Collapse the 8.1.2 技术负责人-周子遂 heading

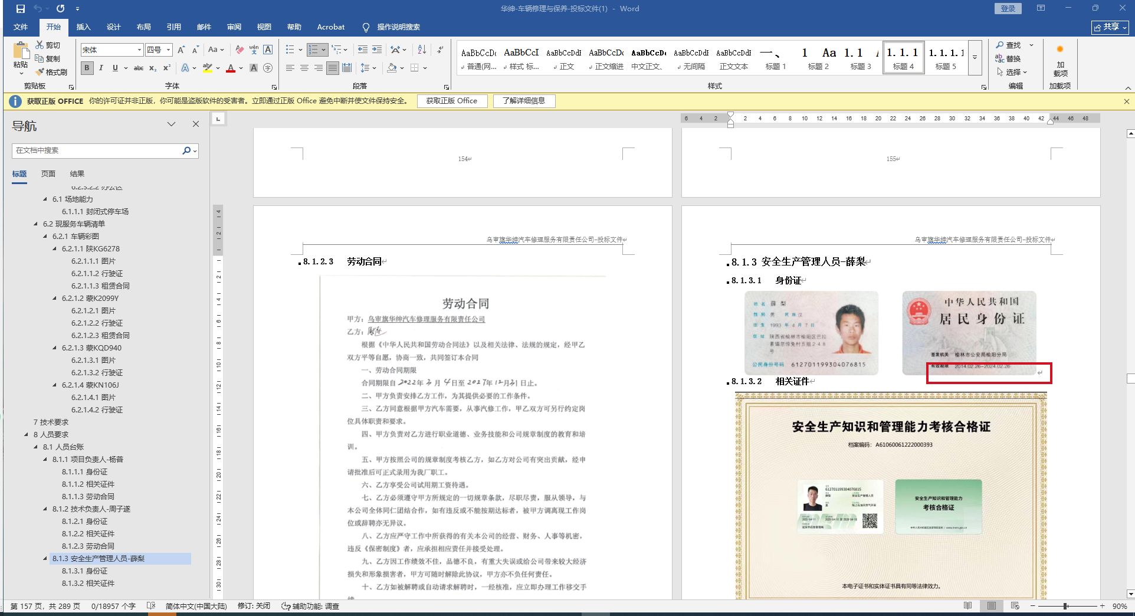click(45, 509)
